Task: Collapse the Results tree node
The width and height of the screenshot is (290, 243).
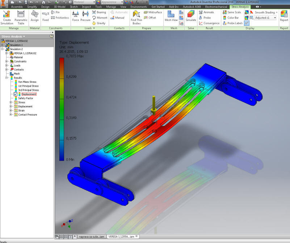Action: (x=7, y=78)
